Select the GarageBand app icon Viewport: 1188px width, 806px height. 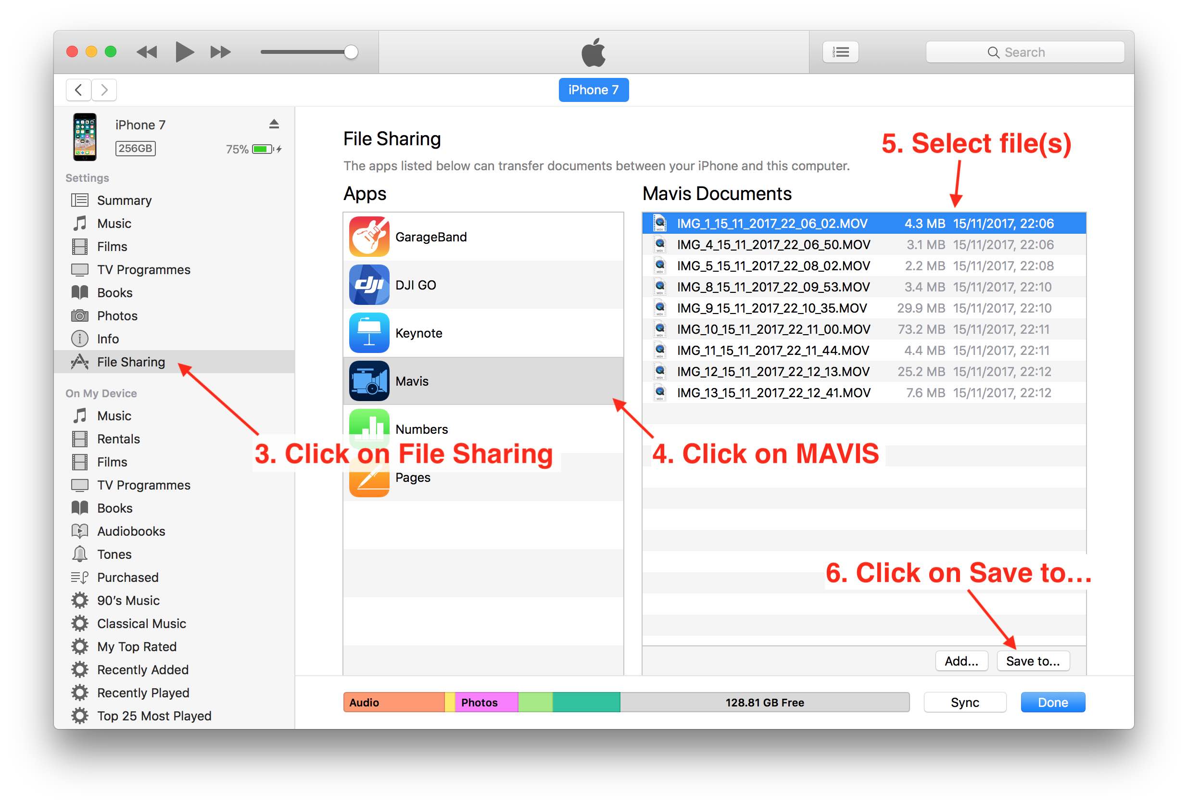coord(369,237)
